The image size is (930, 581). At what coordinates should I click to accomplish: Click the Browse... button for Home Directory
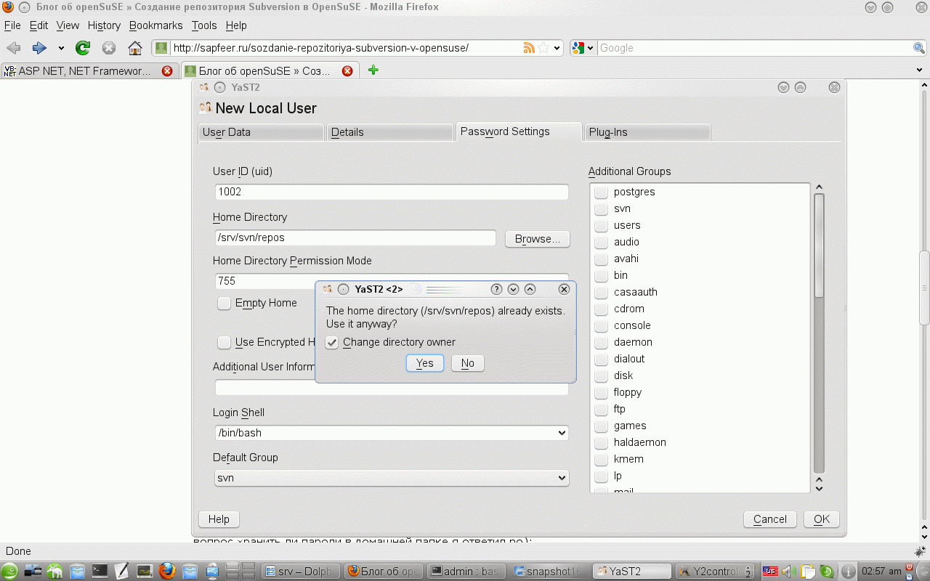(538, 239)
